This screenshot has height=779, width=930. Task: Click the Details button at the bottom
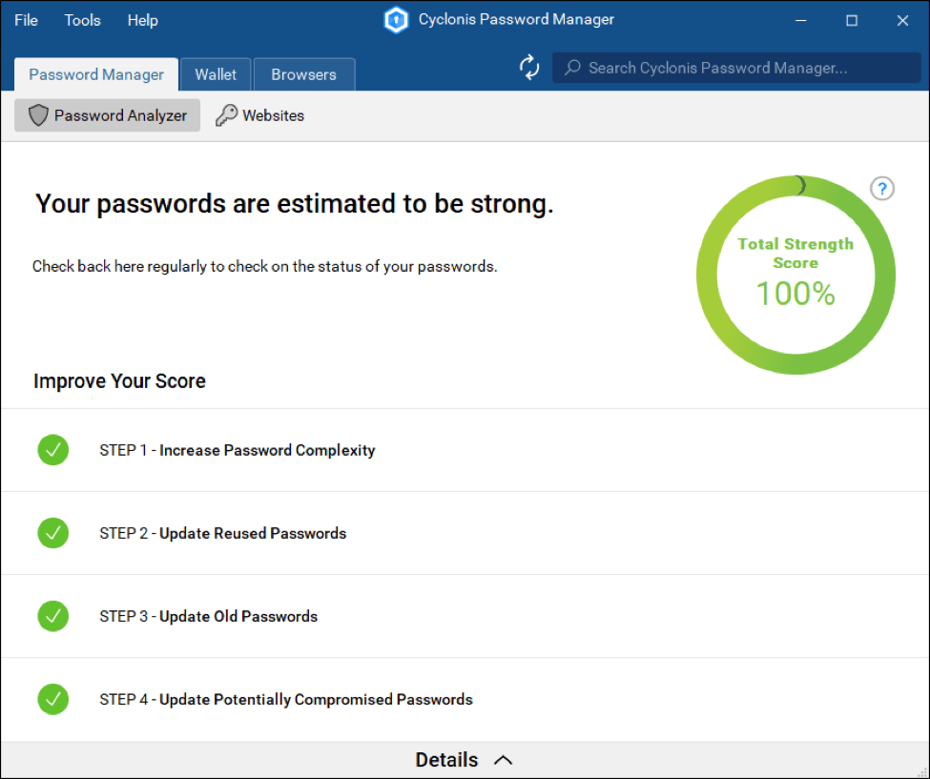click(x=446, y=759)
